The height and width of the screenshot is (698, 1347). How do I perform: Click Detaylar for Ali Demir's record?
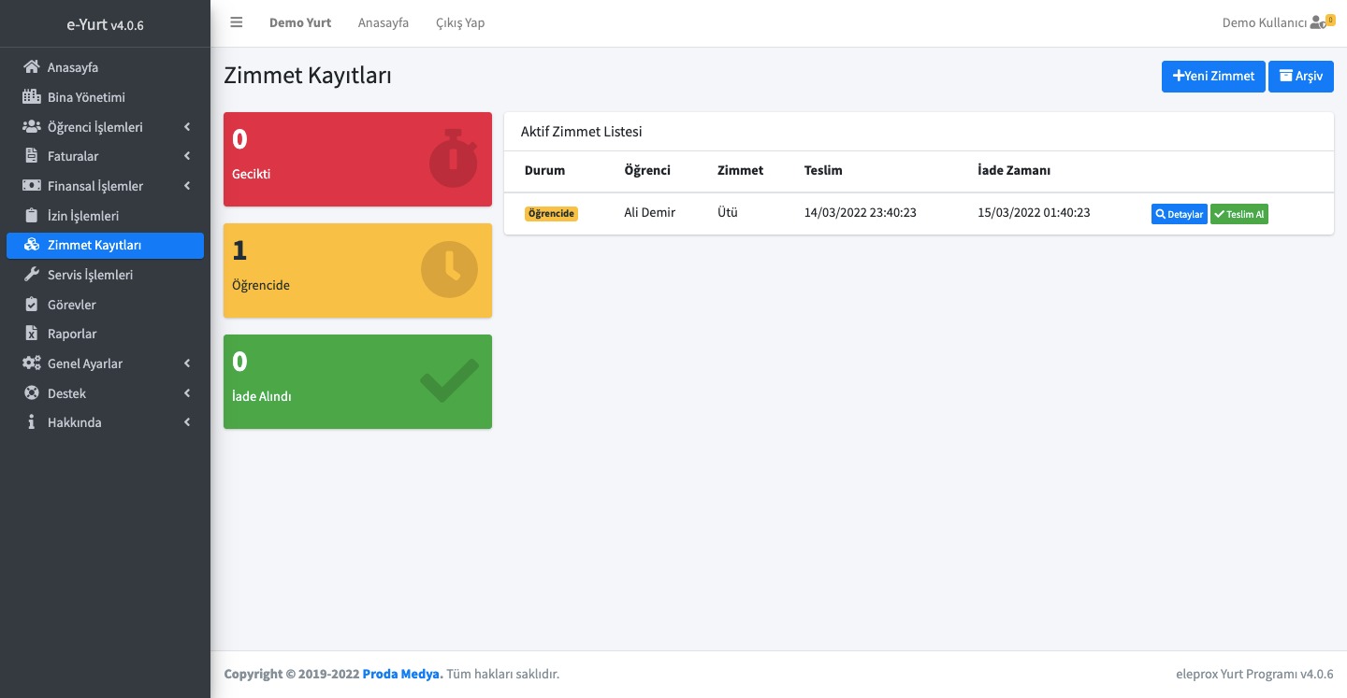tap(1179, 214)
